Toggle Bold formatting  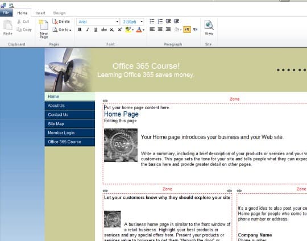(80, 30)
